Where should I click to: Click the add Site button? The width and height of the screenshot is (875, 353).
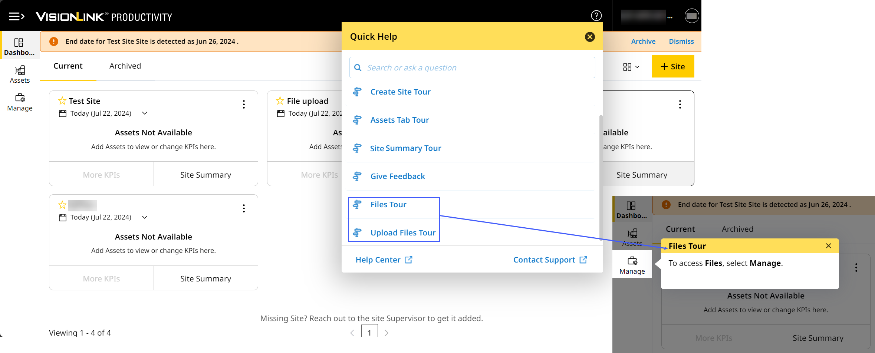pos(672,67)
